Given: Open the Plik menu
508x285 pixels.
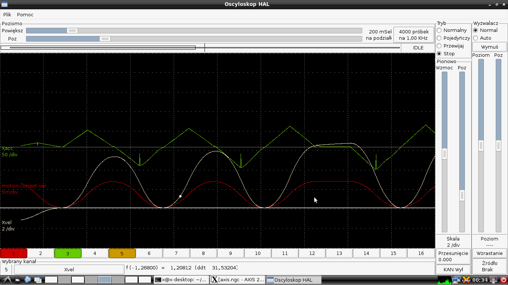Looking at the screenshot, I should (x=7, y=14).
